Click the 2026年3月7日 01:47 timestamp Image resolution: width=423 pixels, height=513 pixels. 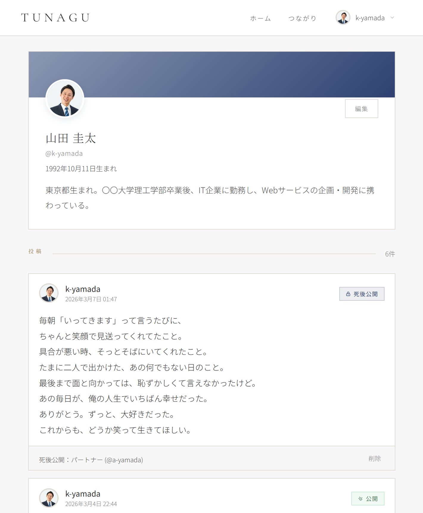click(91, 299)
